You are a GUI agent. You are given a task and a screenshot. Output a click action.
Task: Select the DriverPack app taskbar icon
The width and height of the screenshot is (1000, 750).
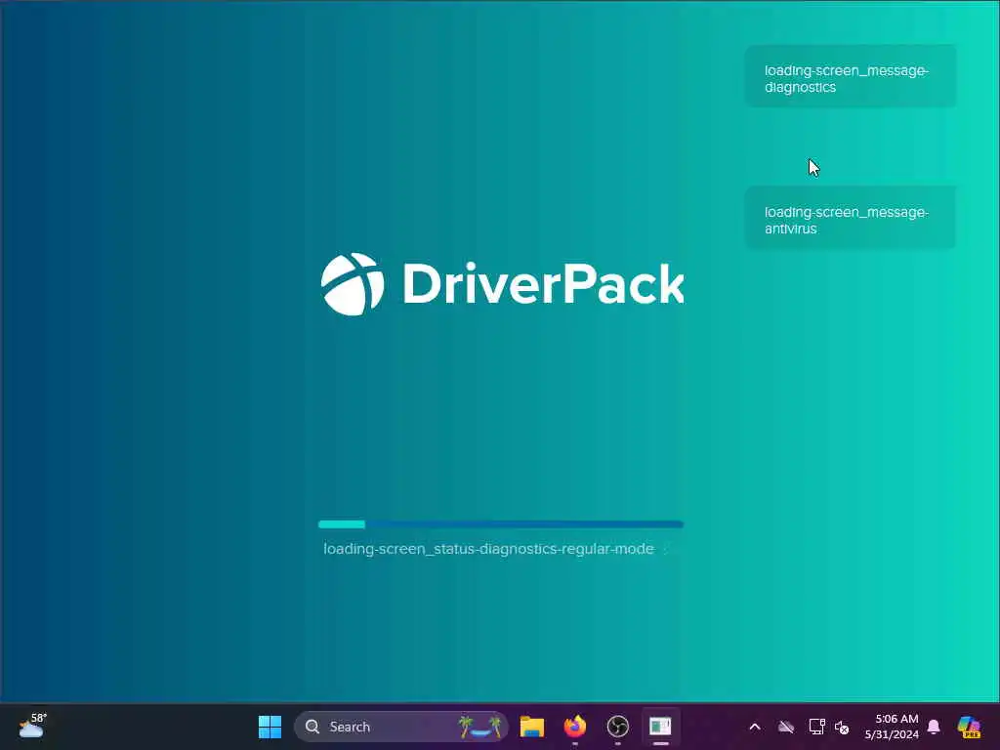point(660,727)
